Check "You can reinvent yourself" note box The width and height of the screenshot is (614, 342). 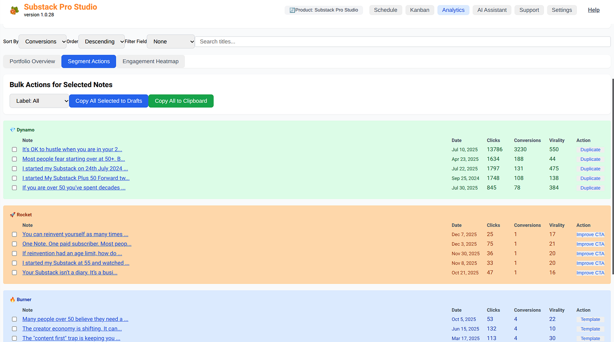pyautogui.click(x=14, y=234)
